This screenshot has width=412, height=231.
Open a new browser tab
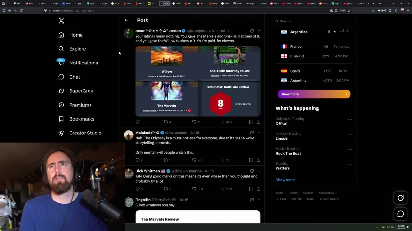[x=373, y=4]
